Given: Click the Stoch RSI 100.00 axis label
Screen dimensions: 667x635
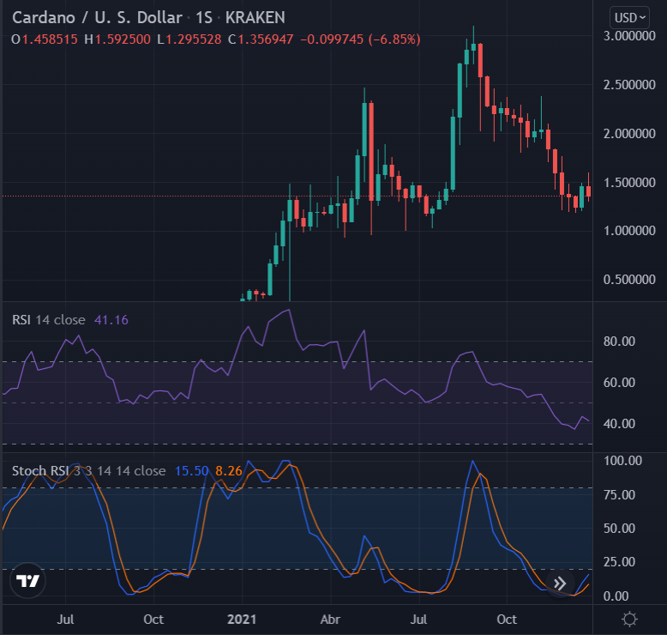Looking at the screenshot, I should 622,461.
